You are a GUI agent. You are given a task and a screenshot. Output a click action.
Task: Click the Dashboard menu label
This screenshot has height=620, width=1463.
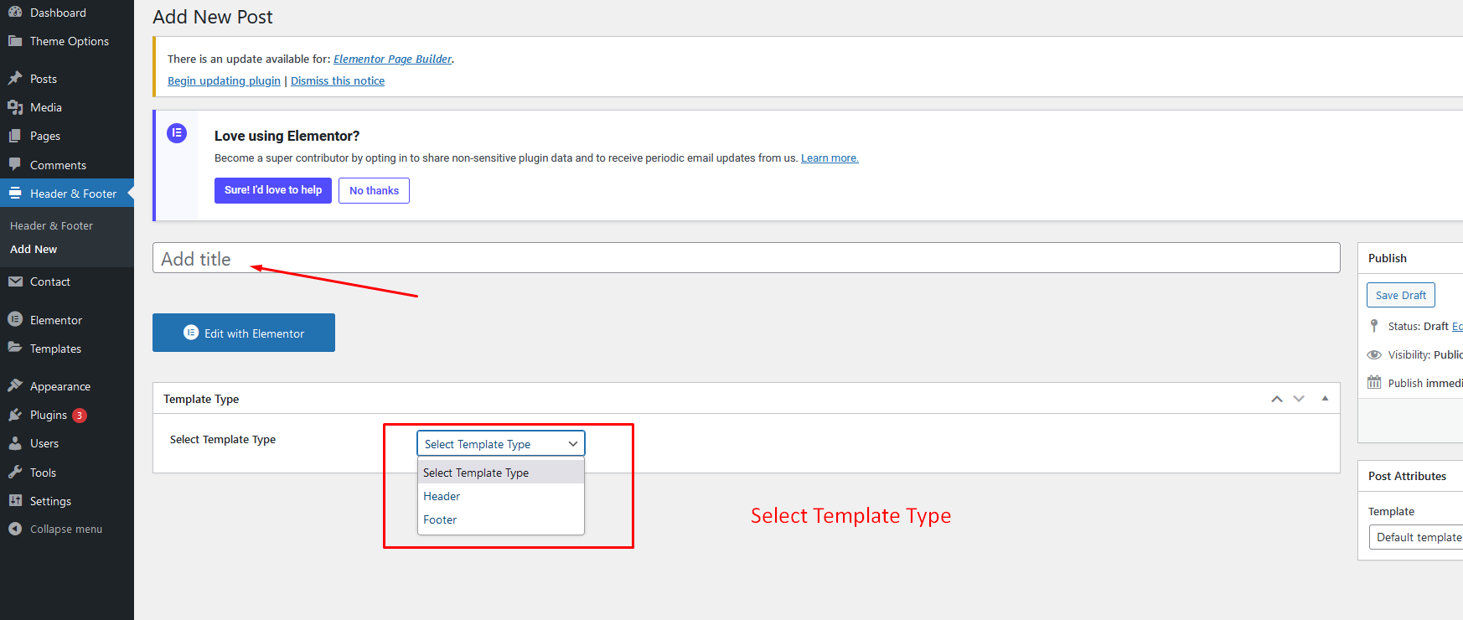58,13
